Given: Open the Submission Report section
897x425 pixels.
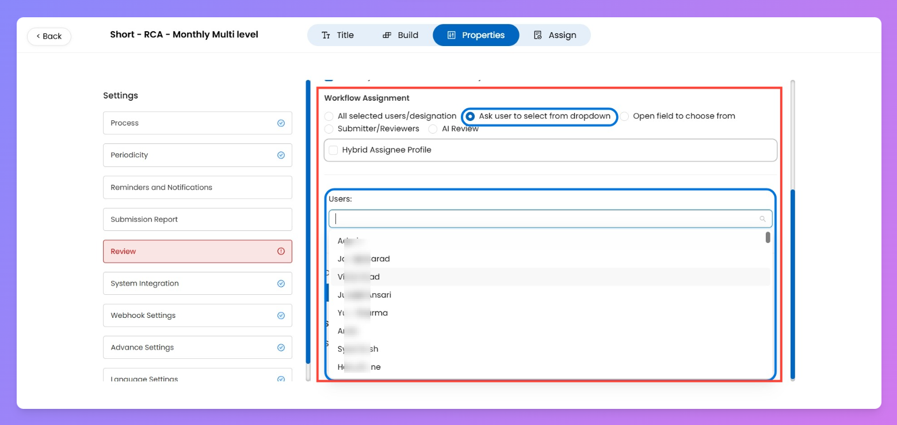Looking at the screenshot, I should (197, 219).
